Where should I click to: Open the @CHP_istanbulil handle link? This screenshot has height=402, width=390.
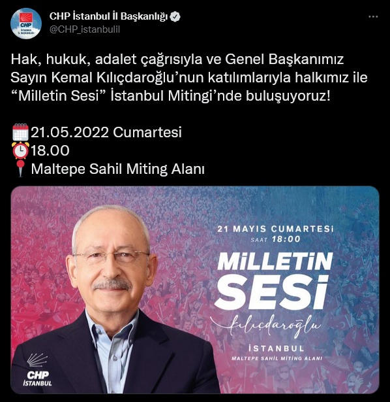pos(85,29)
